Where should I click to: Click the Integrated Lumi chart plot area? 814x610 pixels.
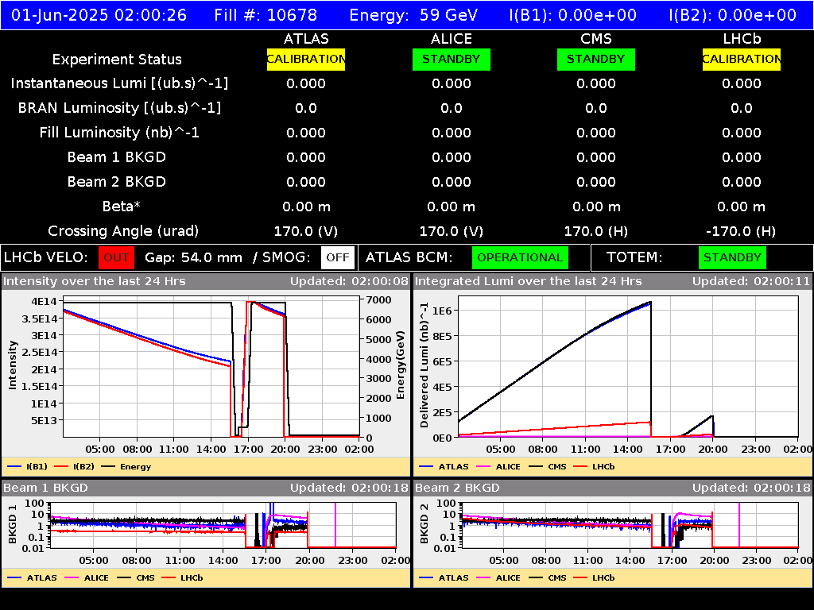[x=628, y=367]
